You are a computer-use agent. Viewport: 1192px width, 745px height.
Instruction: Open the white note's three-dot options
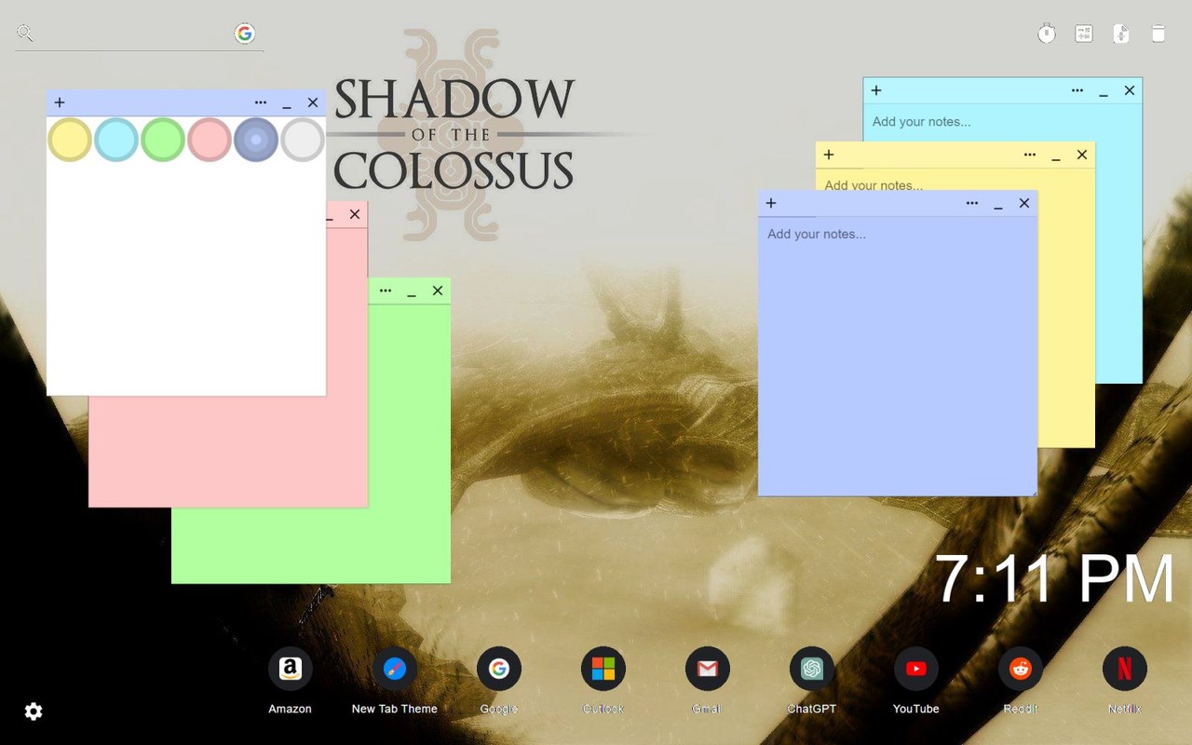(x=261, y=102)
